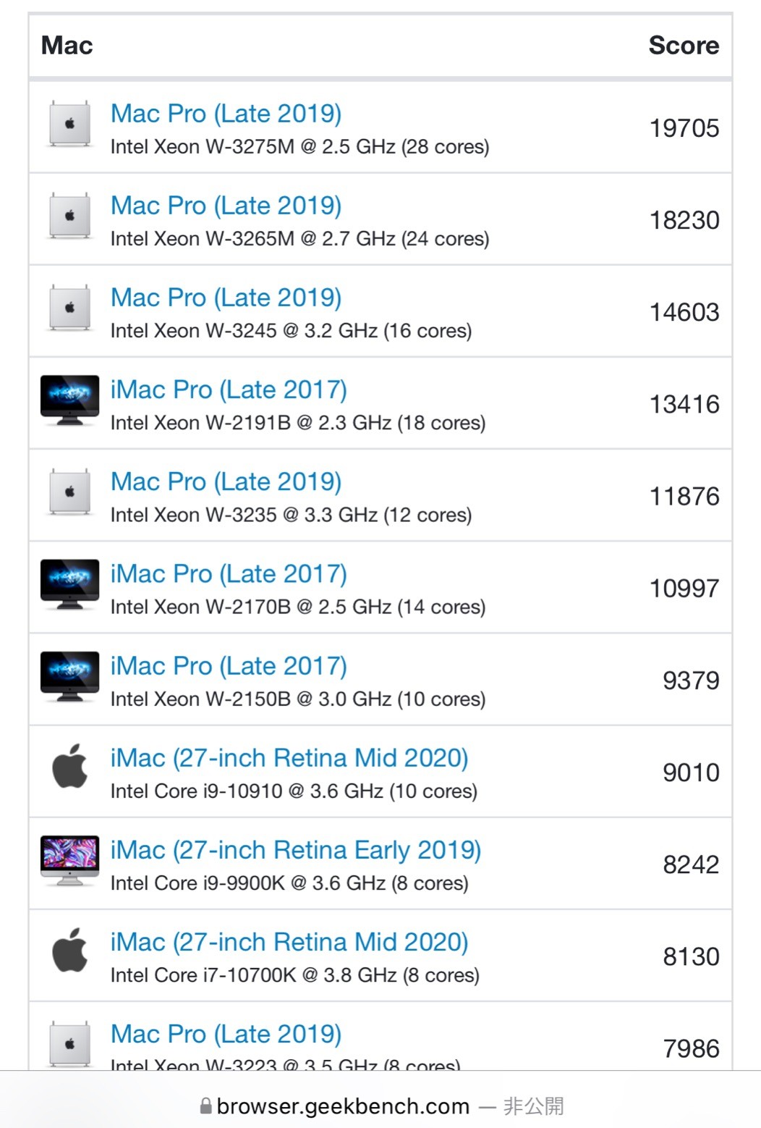The height and width of the screenshot is (1128, 761).
Task: Tap the browser.geekbench.com address bar
Action: [x=380, y=1106]
